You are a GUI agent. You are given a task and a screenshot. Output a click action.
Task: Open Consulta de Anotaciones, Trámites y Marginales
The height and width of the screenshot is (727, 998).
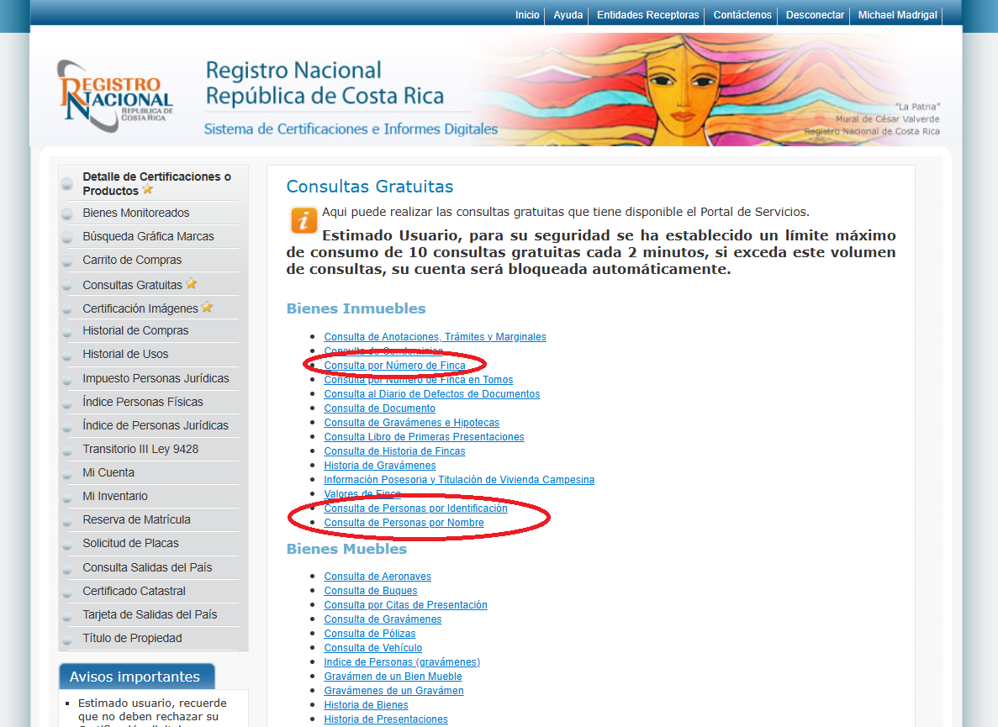(x=435, y=336)
